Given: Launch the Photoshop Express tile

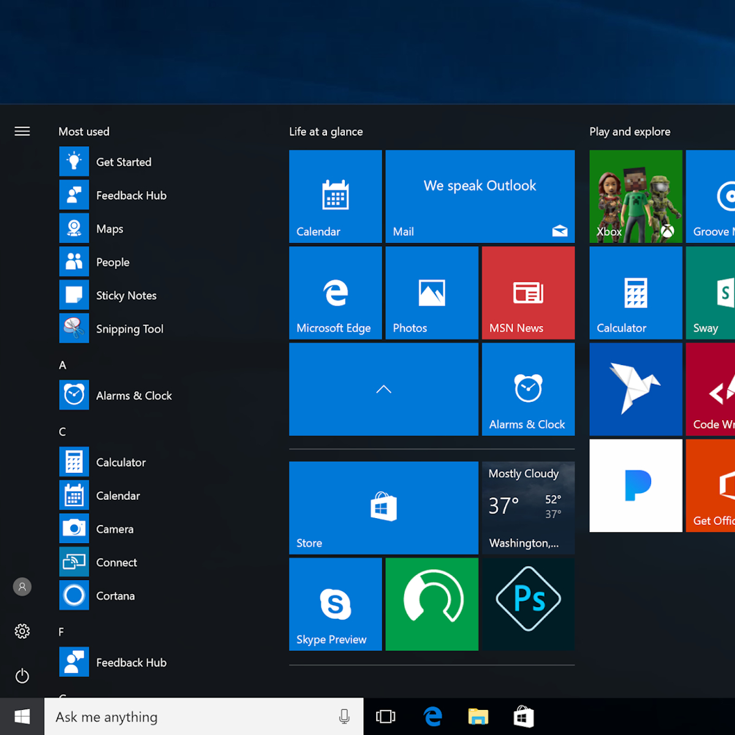Looking at the screenshot, I should pyautogui.click(x=529, y=604).
